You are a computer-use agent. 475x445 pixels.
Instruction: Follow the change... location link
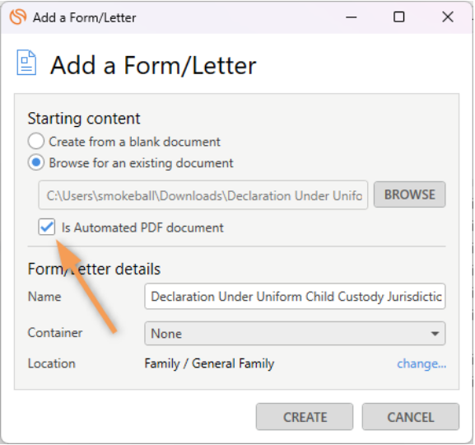tap(421, 363)
